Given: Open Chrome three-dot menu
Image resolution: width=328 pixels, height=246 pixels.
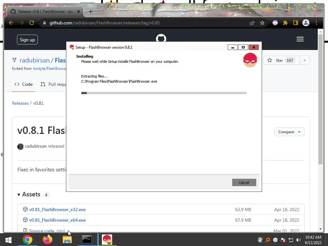Looking at the screenshot, I should pyautogui.click(x=316, y=23).
